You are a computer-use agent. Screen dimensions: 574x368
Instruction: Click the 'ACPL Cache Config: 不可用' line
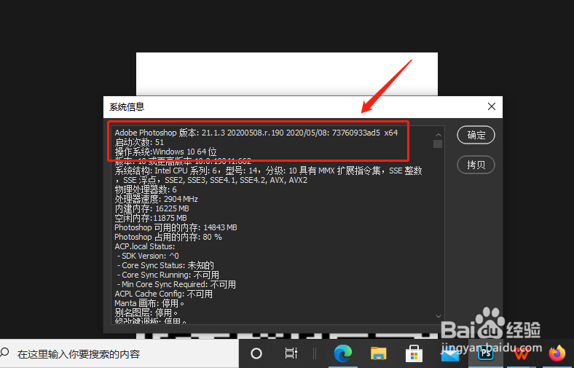pyautogui.click(x=164, y=294)
